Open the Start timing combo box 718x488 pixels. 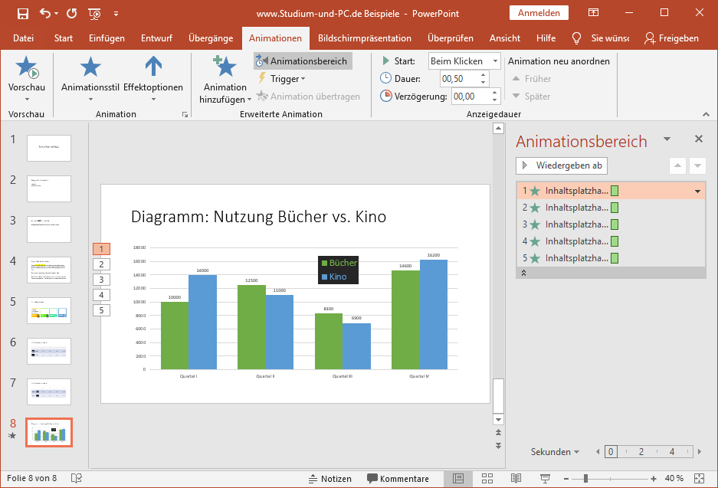tap(464, 61)
